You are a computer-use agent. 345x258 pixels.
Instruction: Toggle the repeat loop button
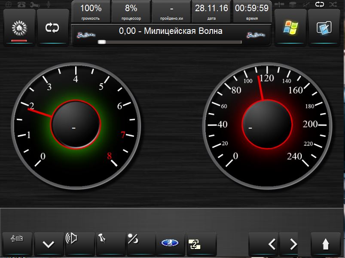point(52,28)
